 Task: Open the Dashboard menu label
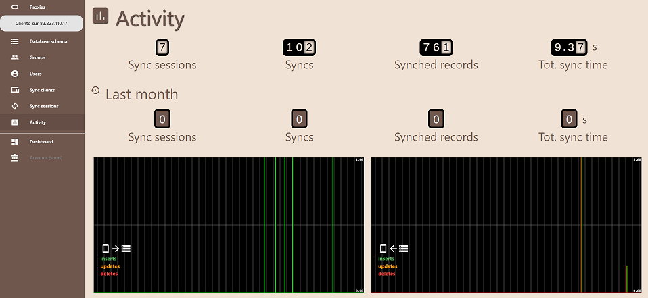coord(41,141)
